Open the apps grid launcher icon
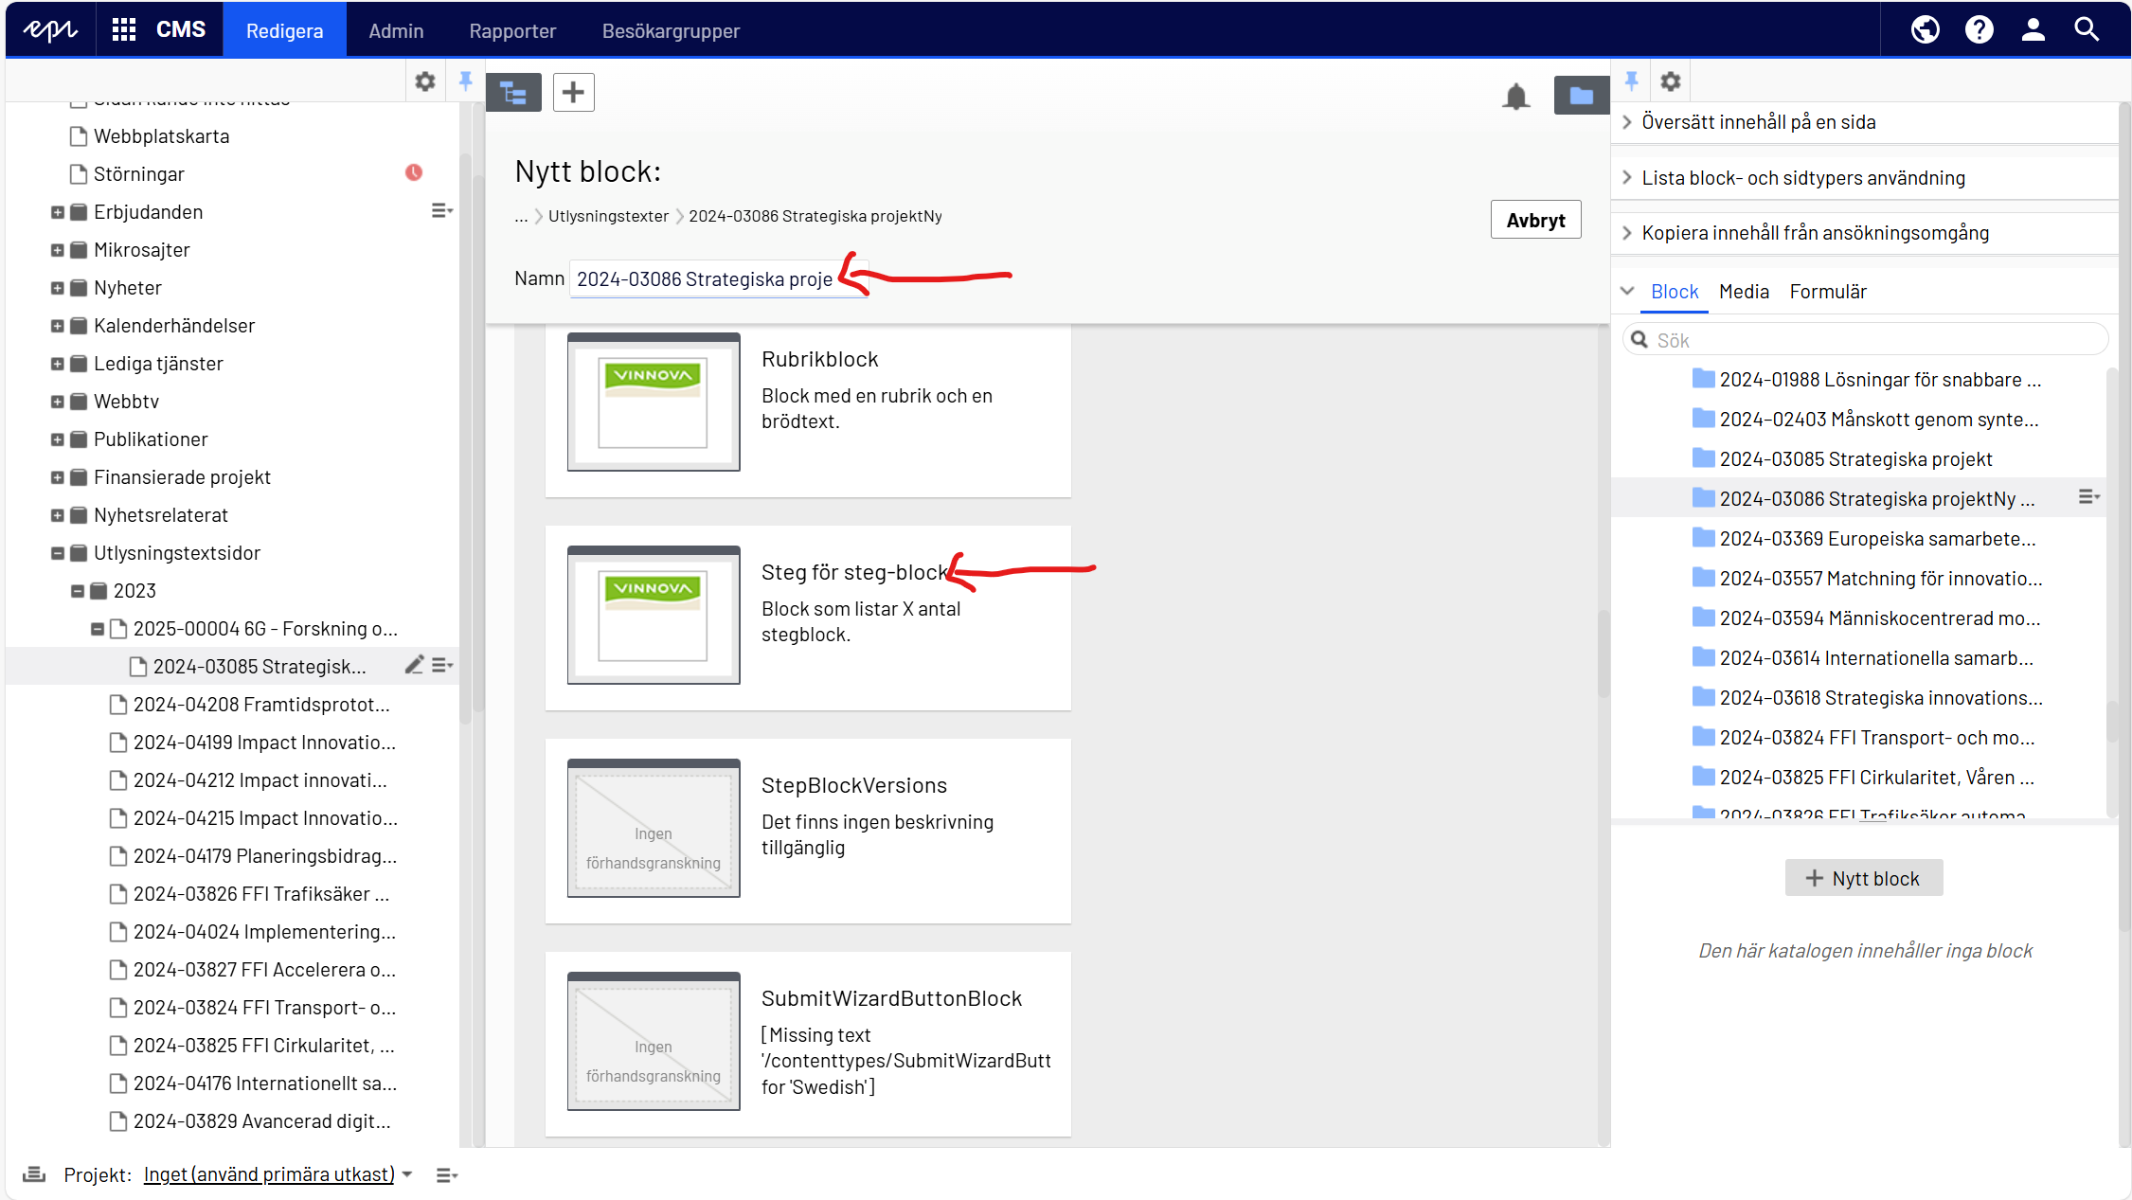This screenshot has height=1200, width=2132. pos(123,30)
